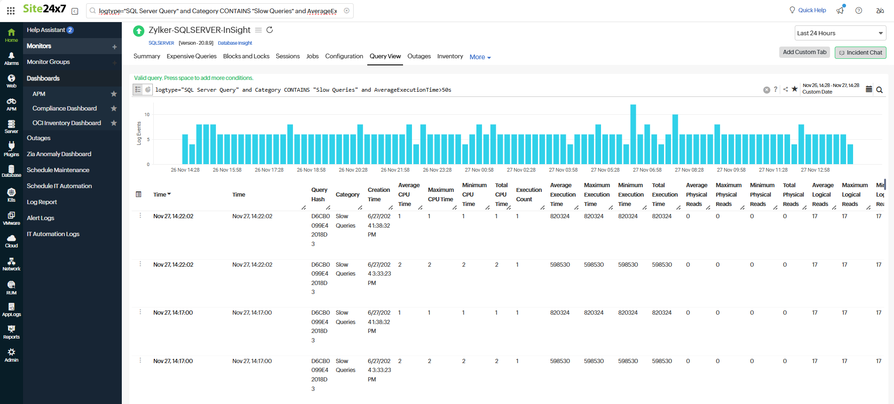Switch to list view of log results
This screenshot has width=894, height=404.
point(138,89)
